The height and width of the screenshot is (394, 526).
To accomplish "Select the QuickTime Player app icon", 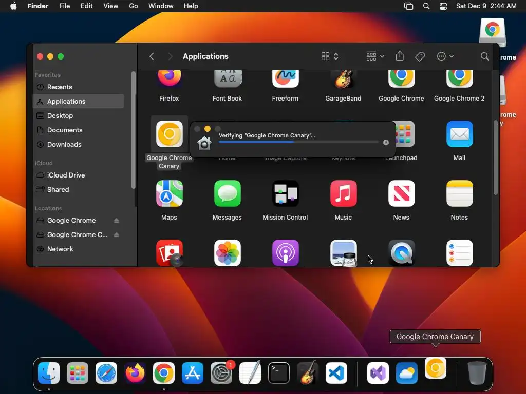I will (x=401, y=253).
